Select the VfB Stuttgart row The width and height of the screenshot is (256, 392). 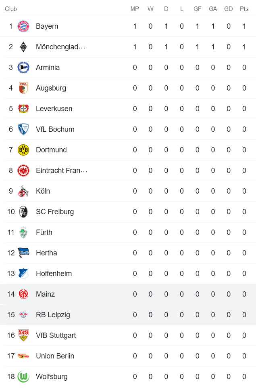[x=55, y=335]
